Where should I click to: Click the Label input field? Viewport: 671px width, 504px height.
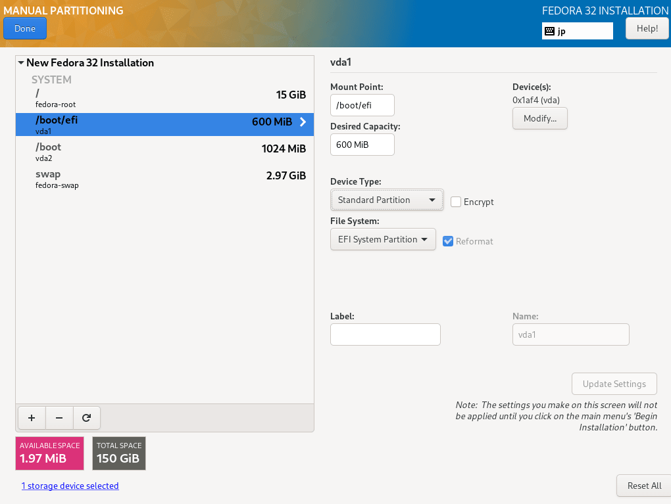pyautogui.click(x=385, y=334)
